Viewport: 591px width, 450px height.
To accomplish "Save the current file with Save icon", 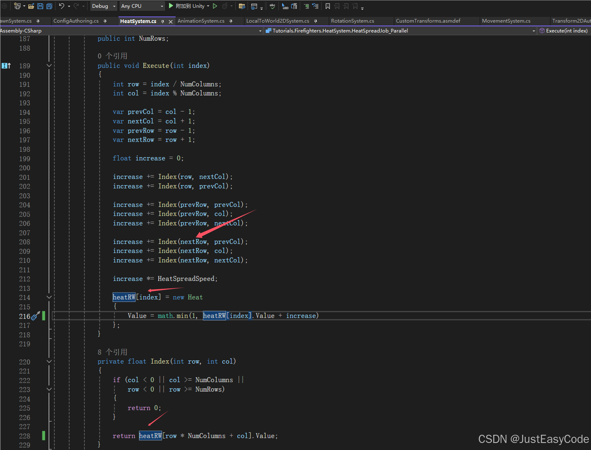I will point(40,6).
